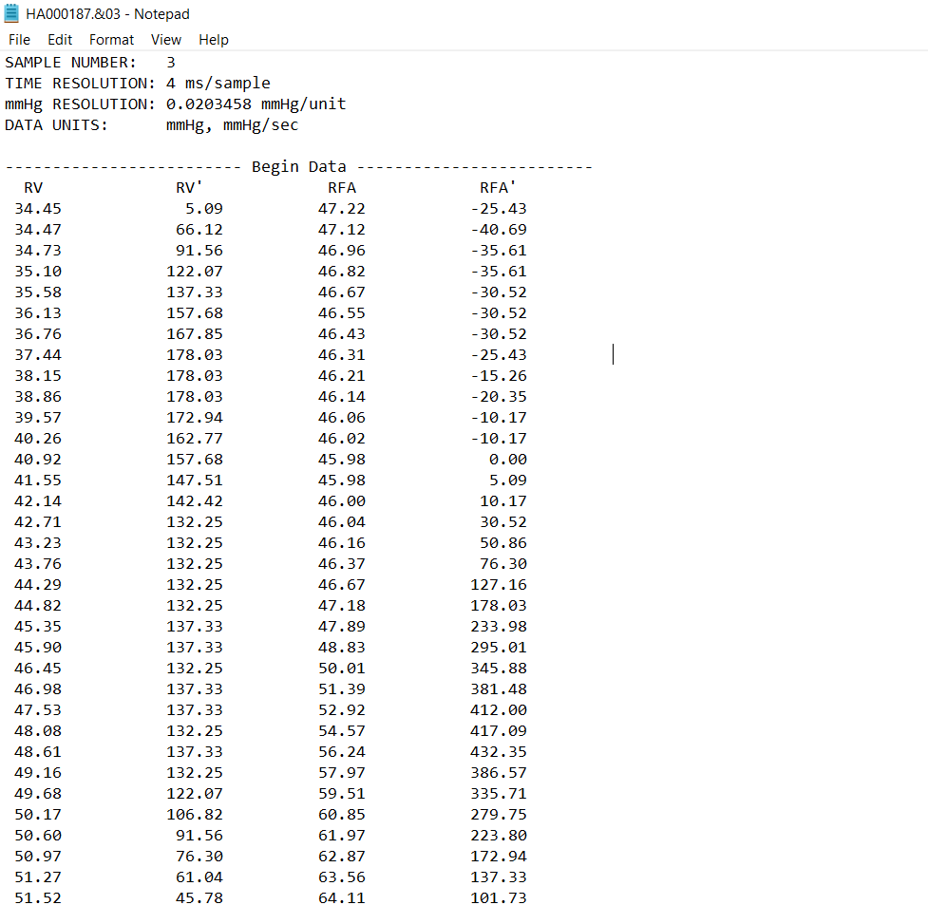Click the RV column header

(33, 187)
